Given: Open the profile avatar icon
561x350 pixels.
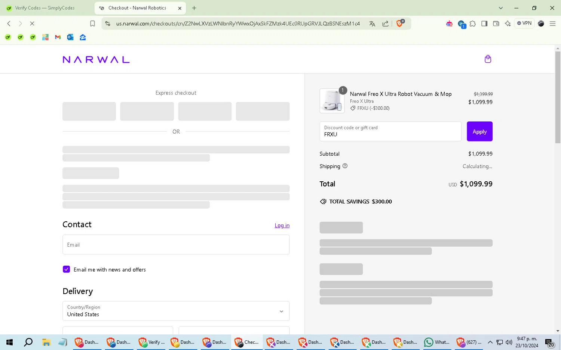Looking at the screenshot, I should point(541,24).
